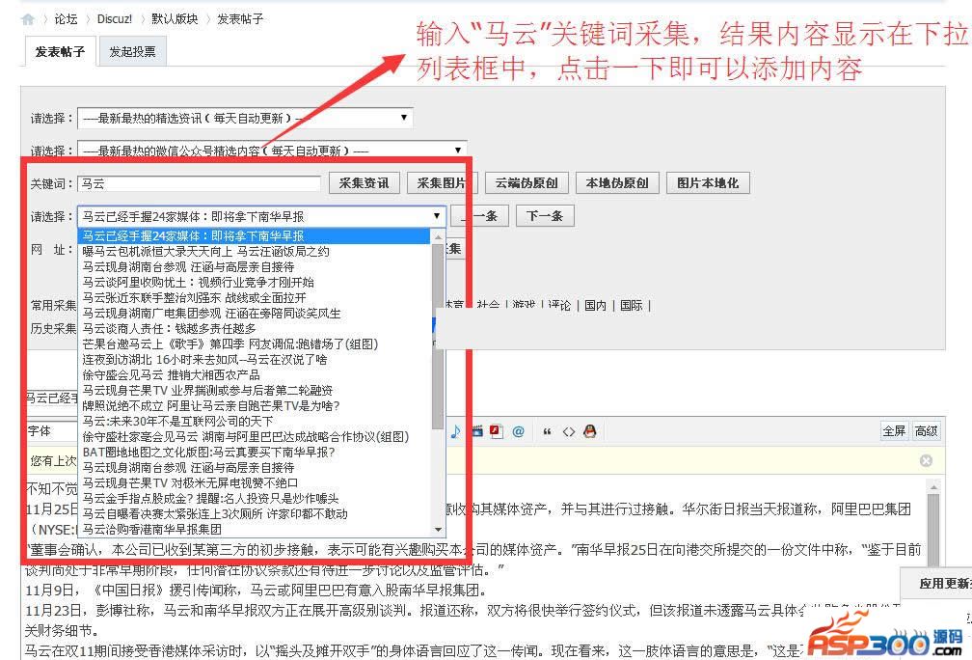972x660 pixels.
Task: Focus the 关键词 field containing 马云
Action: [x=199, y=183]
